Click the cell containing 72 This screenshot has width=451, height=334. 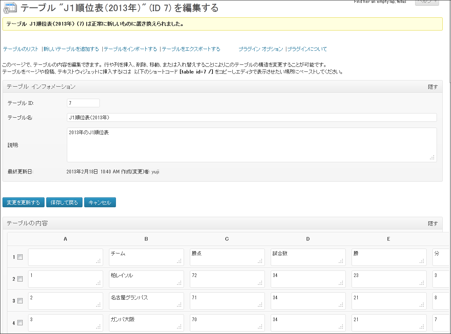coord(227,279)
